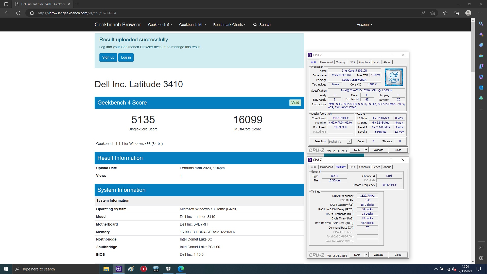Image resolution: width=487 pixels, height=274 pixels.
Task: Click the 16099 multi-core score
Action: (x=248, y=120)
